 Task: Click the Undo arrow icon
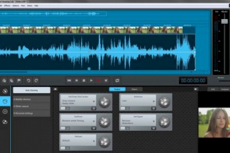click(29, 81)
